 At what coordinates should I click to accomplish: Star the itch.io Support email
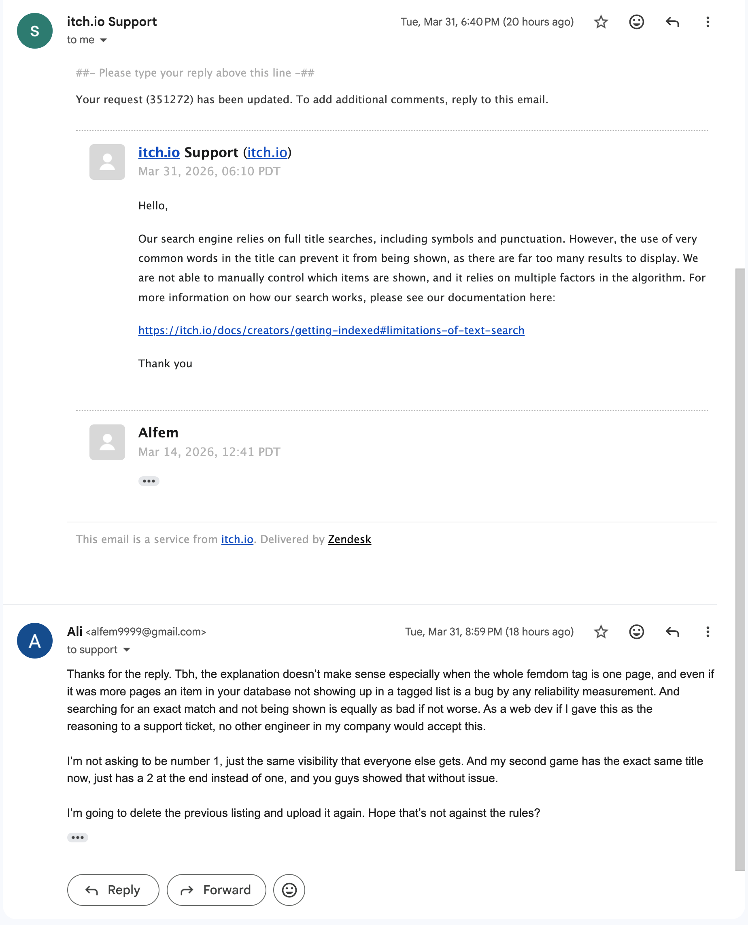coord(601,22)
